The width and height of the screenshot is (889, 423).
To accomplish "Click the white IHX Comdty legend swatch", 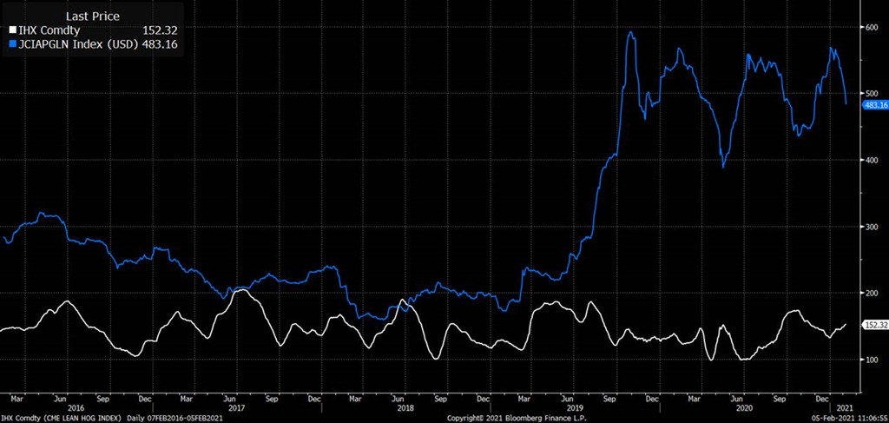I will click(12, 30).
